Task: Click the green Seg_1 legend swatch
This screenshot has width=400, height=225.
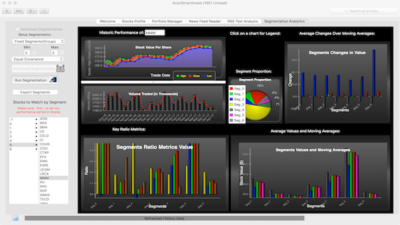Action: 231,94
